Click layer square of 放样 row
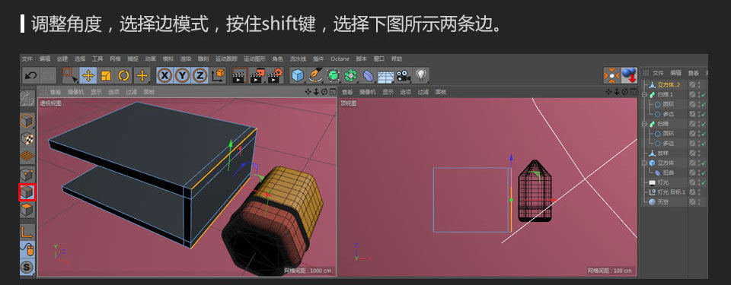 point(692,154)
